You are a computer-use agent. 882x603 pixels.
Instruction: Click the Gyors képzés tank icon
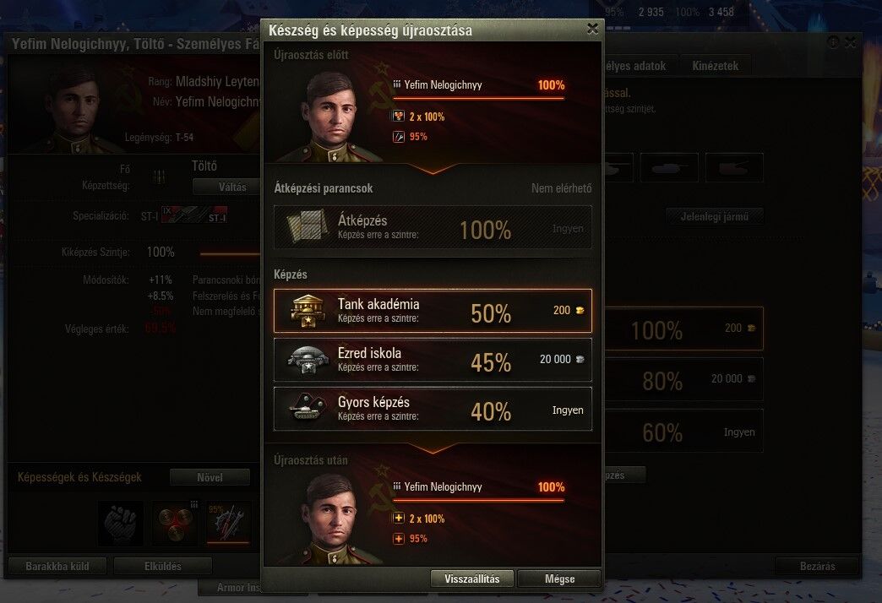[308, 408]
